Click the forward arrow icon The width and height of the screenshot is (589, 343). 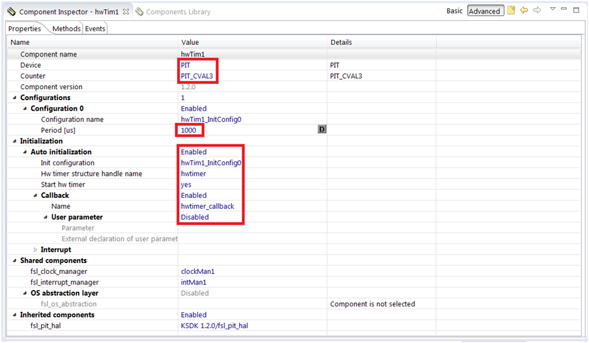coord(537,10)
